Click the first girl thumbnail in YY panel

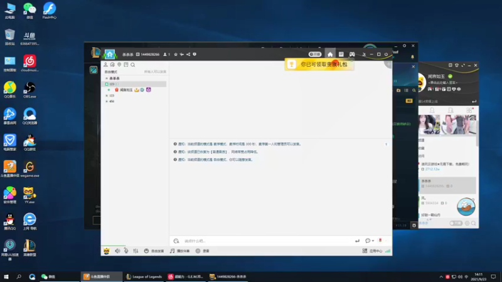pyautogui.click(x=429, y=124)
